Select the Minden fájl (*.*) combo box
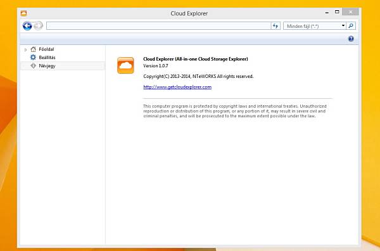 coord(315,26)
